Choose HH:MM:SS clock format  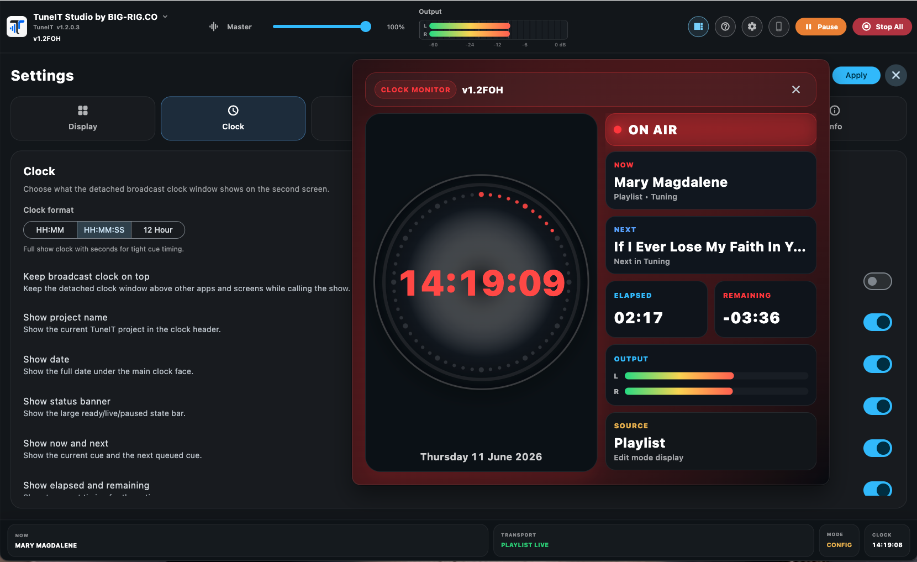(104, 230)
